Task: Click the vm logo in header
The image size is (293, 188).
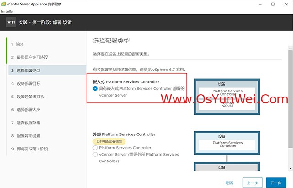Action: point(11,22)
